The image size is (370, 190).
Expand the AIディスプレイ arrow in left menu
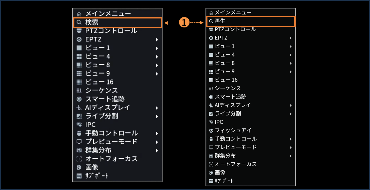click(157, 108)
